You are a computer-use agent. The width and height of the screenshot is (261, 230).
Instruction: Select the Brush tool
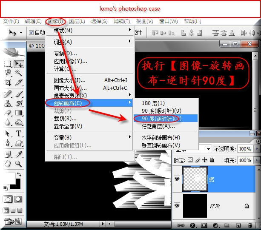(19, 94)
